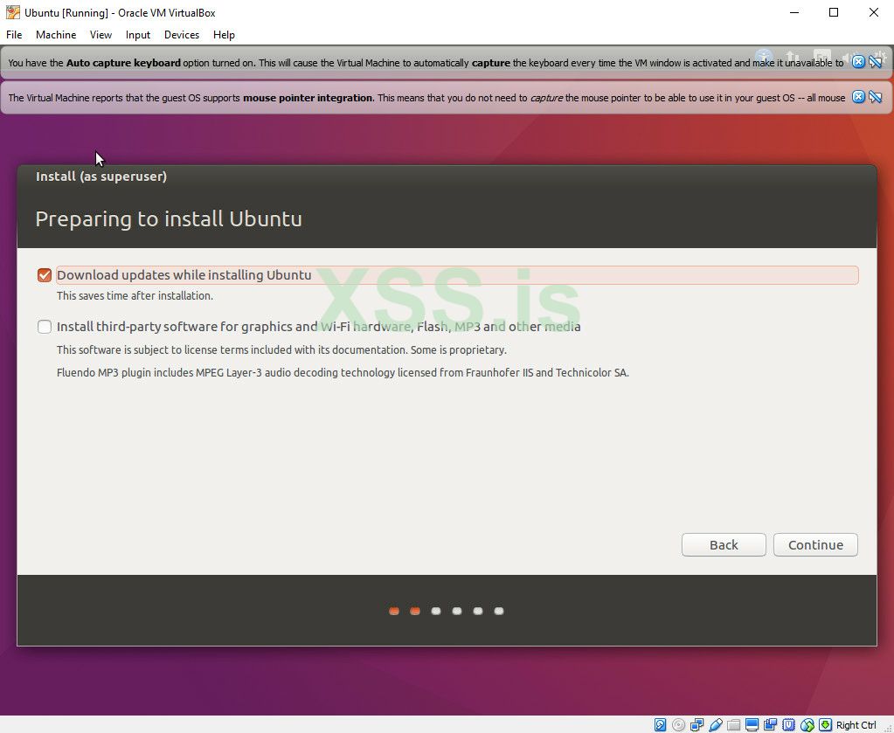Screen dimensions: 894x733
Task: Close the Auto capture keyboard notification
Action: (858, 61)
